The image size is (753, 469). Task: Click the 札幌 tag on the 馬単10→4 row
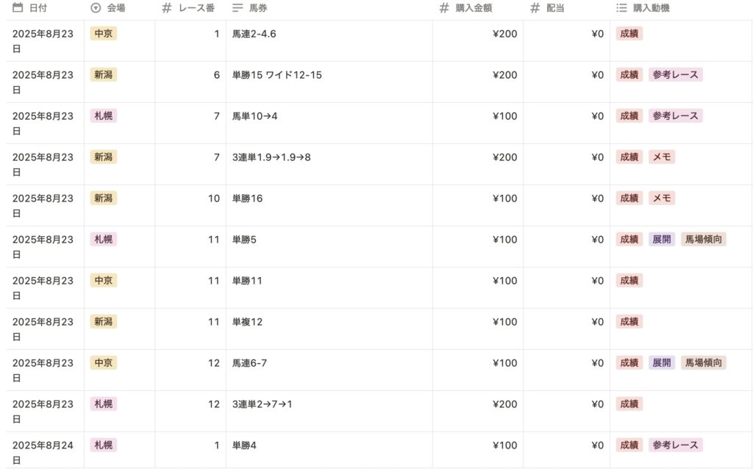click(103, 116)
